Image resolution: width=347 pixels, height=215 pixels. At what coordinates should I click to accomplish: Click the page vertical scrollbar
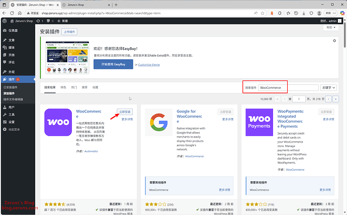[345, 34]
